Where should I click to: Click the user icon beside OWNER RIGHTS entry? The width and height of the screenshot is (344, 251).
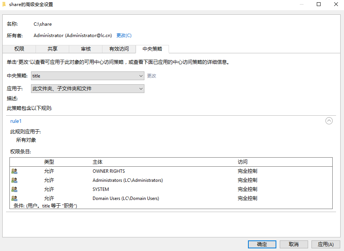tap(14, 171)
